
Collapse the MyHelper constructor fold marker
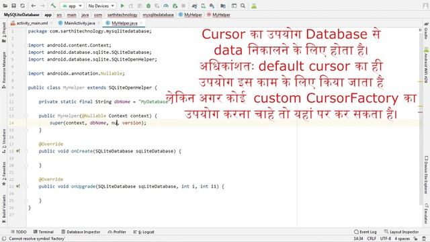26,116
